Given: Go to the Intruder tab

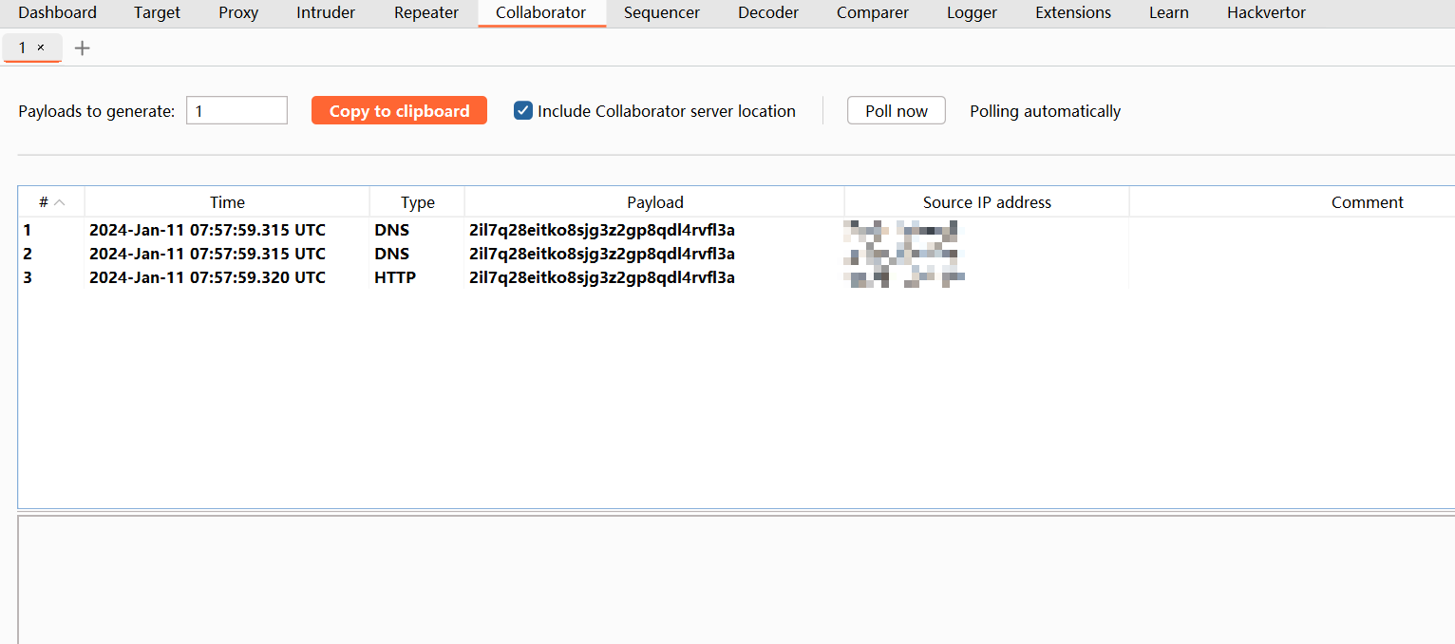Looking at the screenshot, I should click(x=326, y=13).
